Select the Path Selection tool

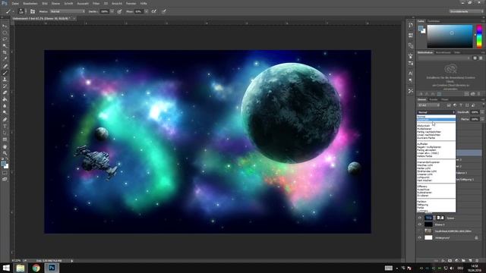(5, 133)
